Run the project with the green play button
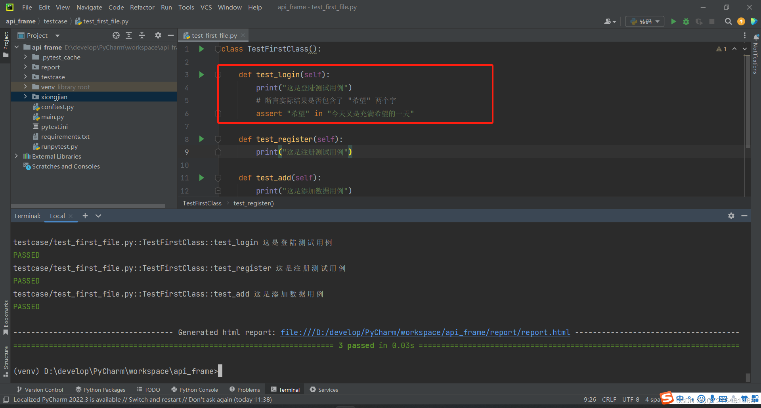 click(x=673, y=21)
